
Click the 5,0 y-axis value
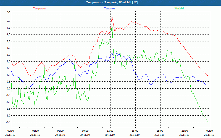[9, 21]
